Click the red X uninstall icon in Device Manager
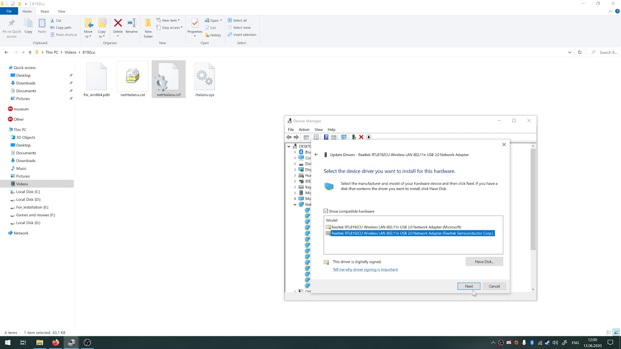The height and width of the screenshot is (349, 621). (x=361, y=137)
